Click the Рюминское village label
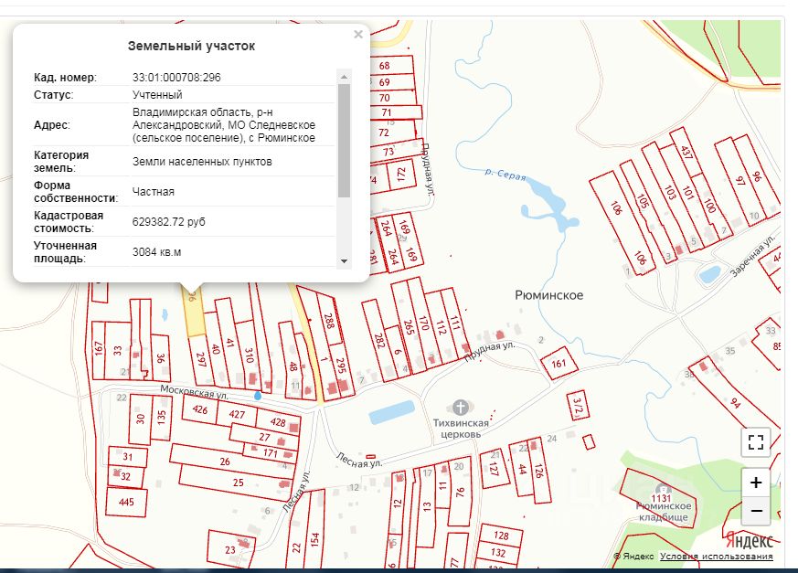Image resolution: width=798 pixels, height=573 pixels. pyautogui.click(x=549, y=295)
